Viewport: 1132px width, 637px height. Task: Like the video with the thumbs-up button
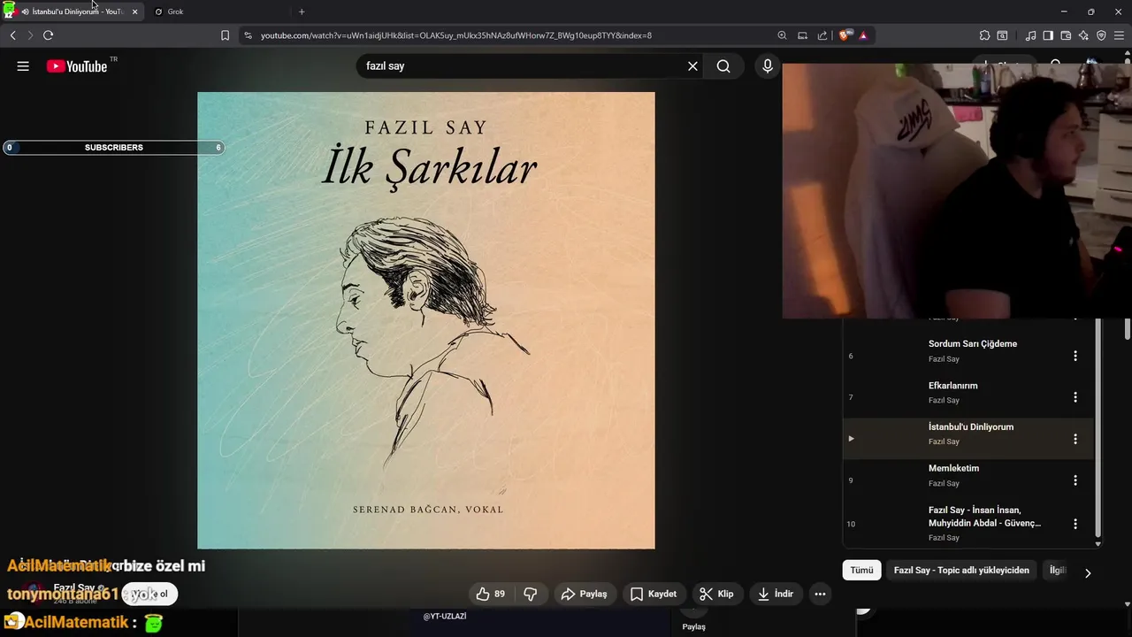click(491, 594)
